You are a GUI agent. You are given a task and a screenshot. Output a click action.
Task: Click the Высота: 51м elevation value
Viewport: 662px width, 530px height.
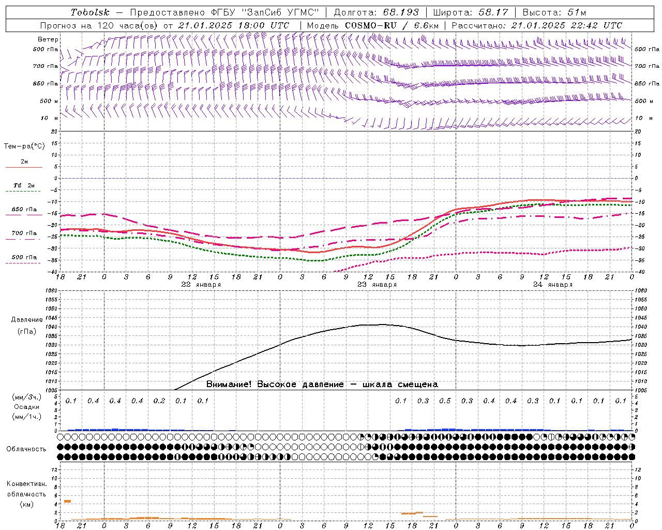(x=554, y=12)
